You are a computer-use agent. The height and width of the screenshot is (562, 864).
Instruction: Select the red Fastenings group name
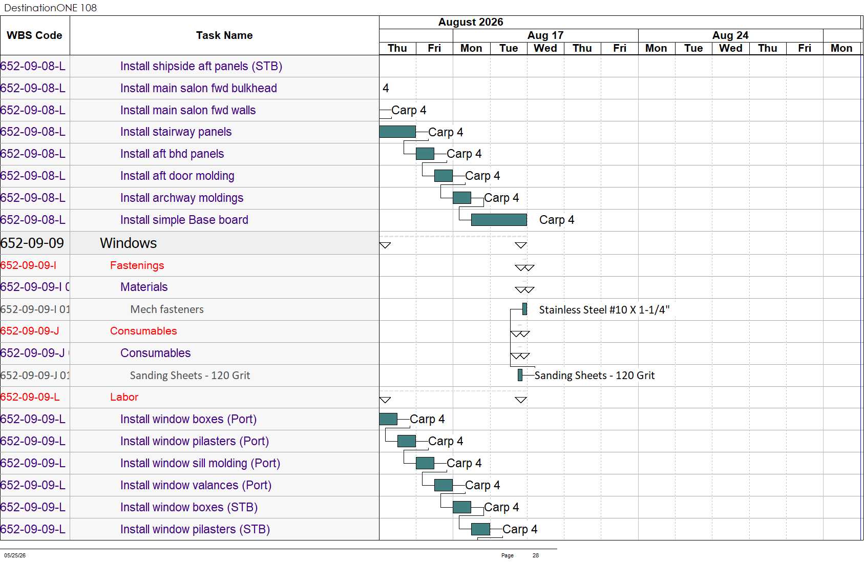137,265
